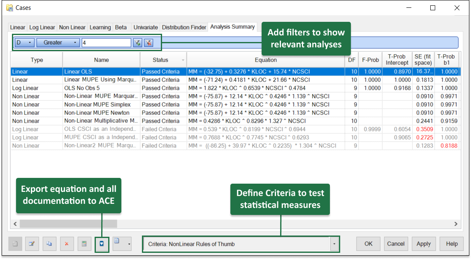471x259 pixels.
Task: Click the T-Prob b1 value 0.9159
Action: click(x=449, y=121)
